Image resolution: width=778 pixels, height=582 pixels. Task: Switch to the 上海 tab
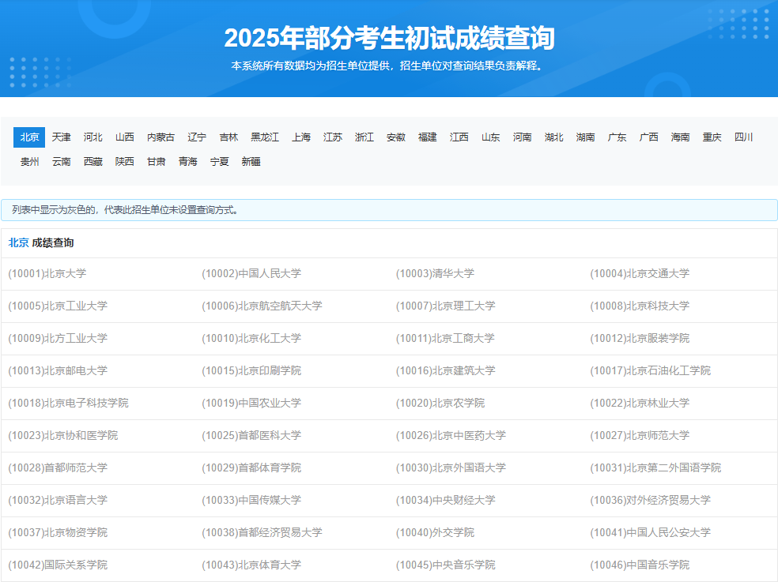tap(301, 137)
